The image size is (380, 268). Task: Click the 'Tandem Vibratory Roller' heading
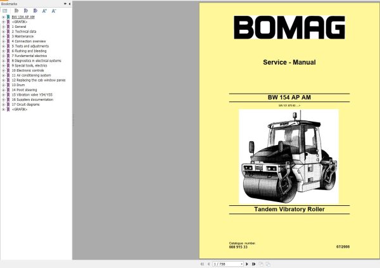coord(289,209)
